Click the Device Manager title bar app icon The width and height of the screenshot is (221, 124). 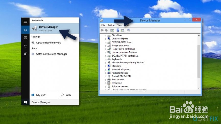tap(101, 21)
